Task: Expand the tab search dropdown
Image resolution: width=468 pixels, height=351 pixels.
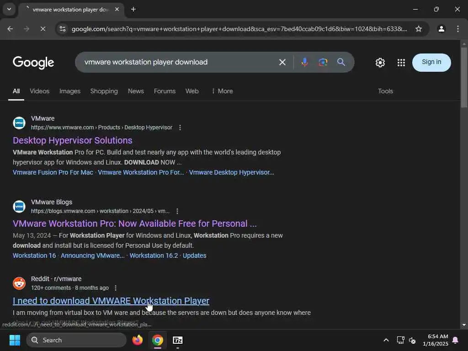Action: [9, 9]
